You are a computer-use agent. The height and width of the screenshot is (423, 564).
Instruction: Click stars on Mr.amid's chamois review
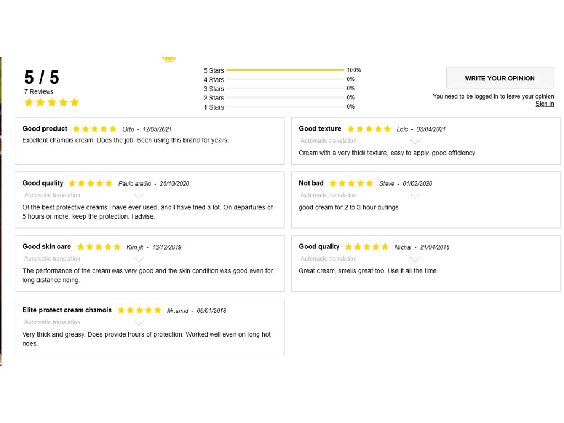[x=139, y=311]
